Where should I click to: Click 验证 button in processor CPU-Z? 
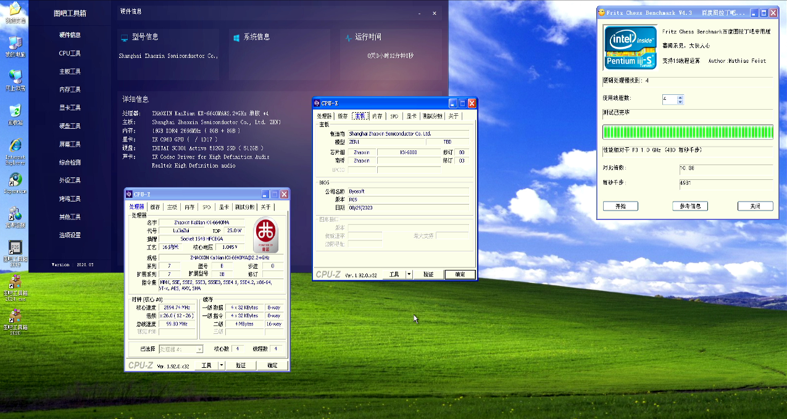tap(241, 365)
